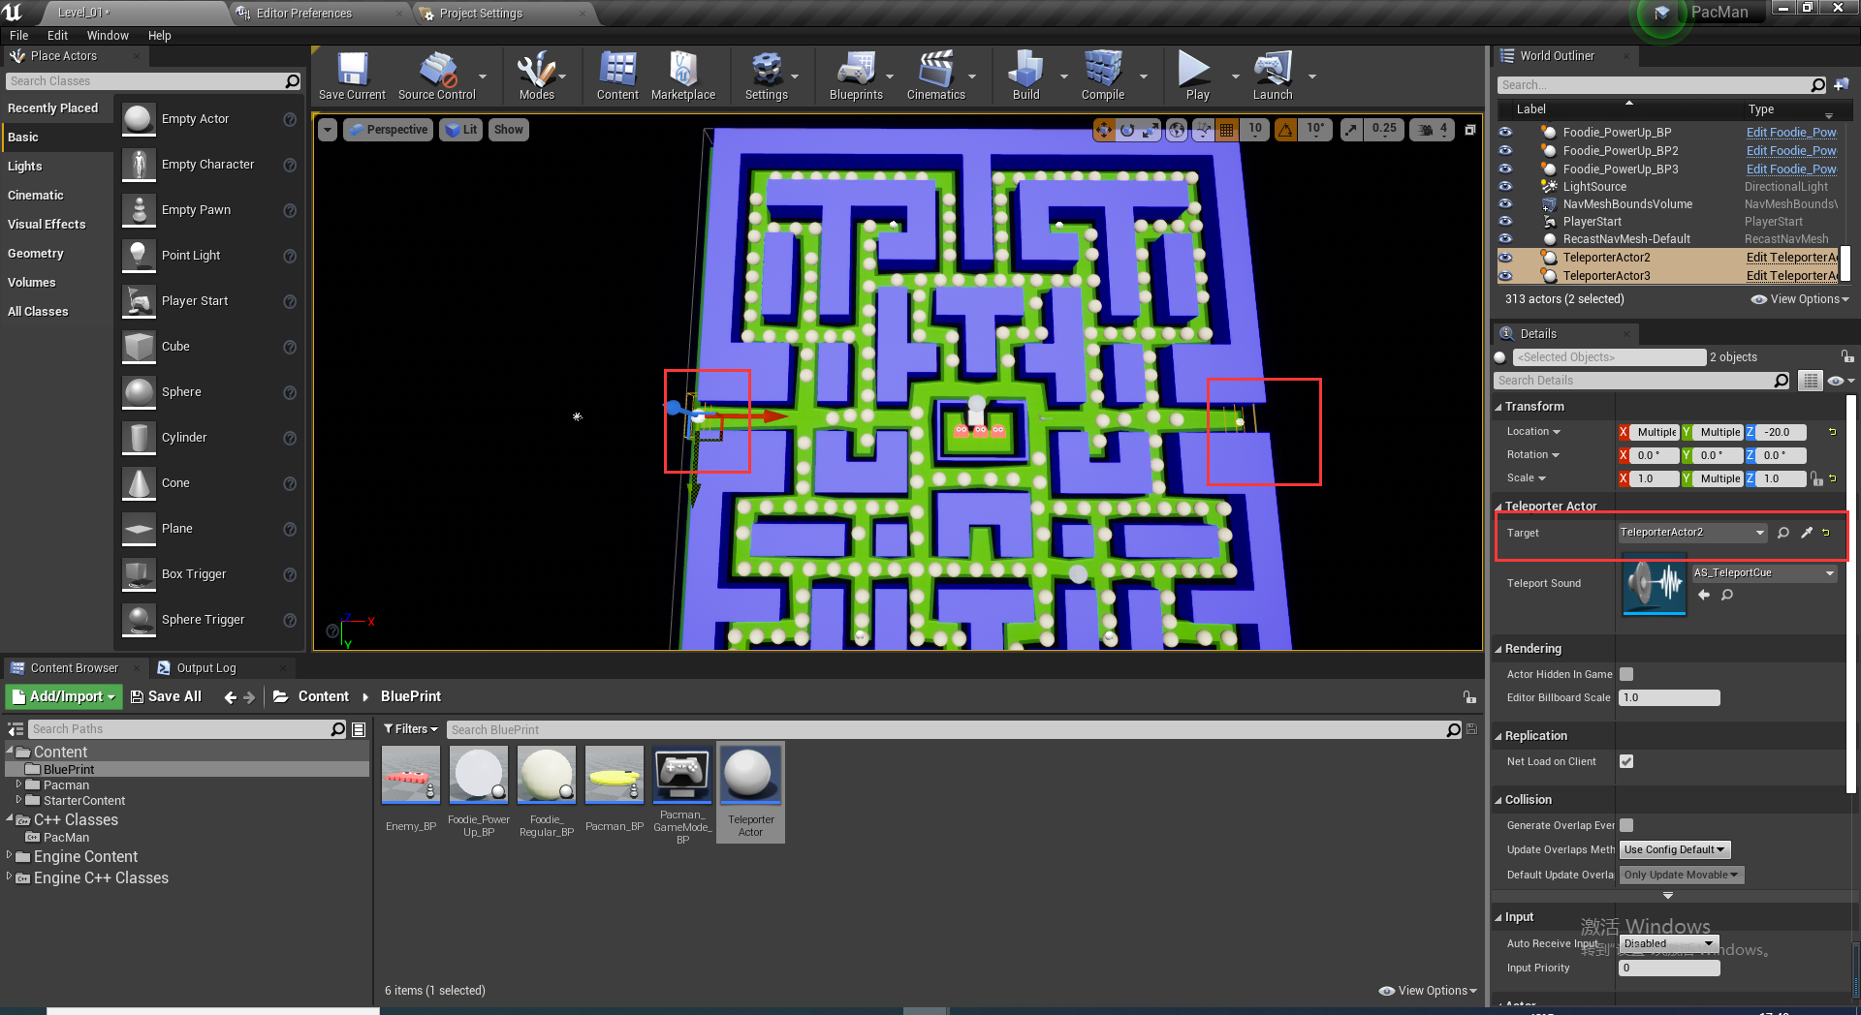Enable the Actor Hidden In Game checkbox
The width and height of the screenshot is (1861, 1015).
(1625, 674)
